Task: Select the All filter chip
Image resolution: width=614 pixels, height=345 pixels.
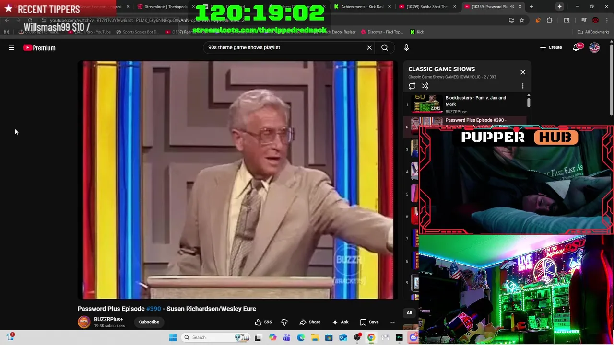Action: click(409, 313)
